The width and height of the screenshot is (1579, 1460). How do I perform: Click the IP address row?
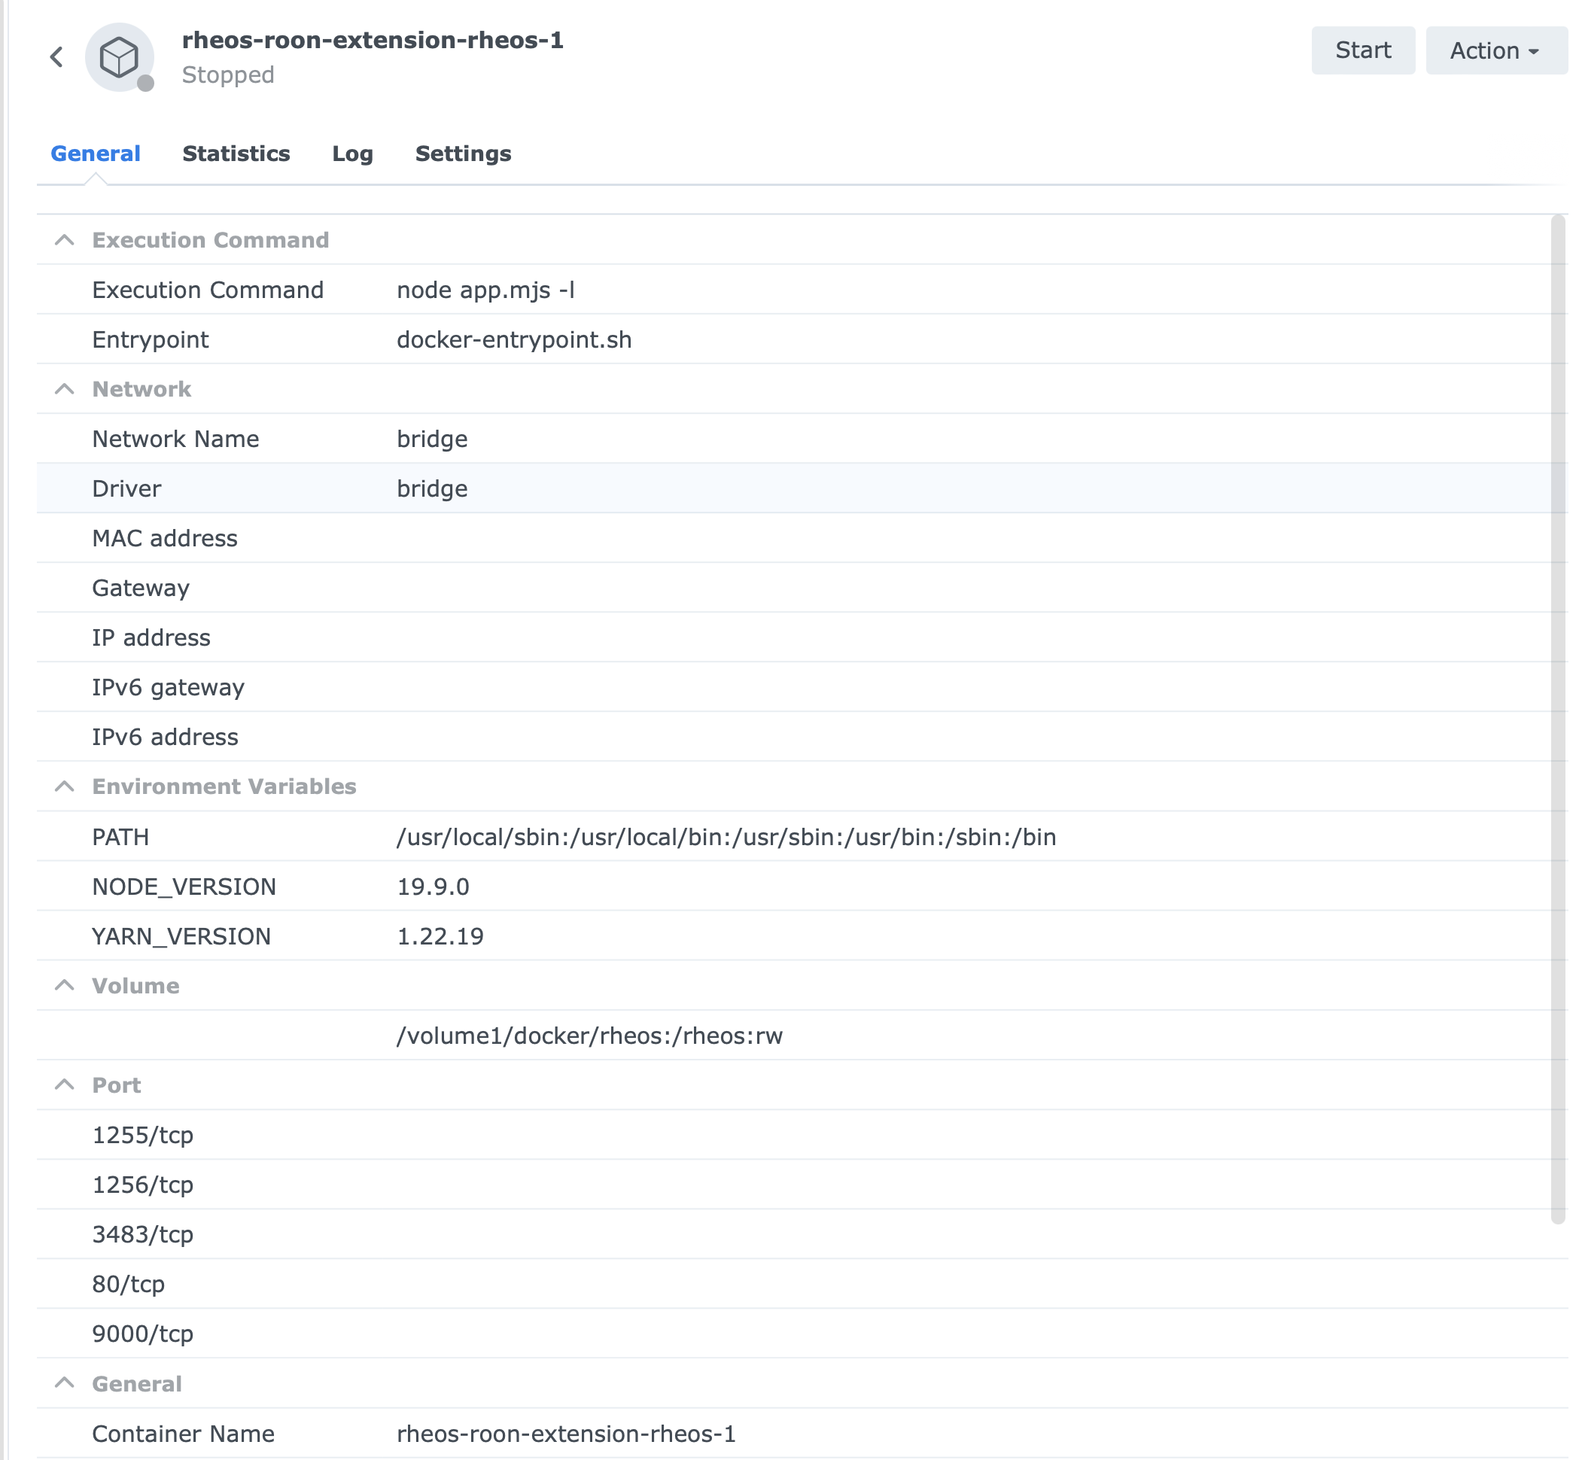[x=802, y=637]
